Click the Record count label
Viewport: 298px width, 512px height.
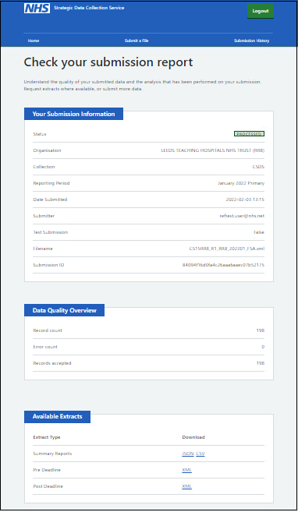(48, 330)
